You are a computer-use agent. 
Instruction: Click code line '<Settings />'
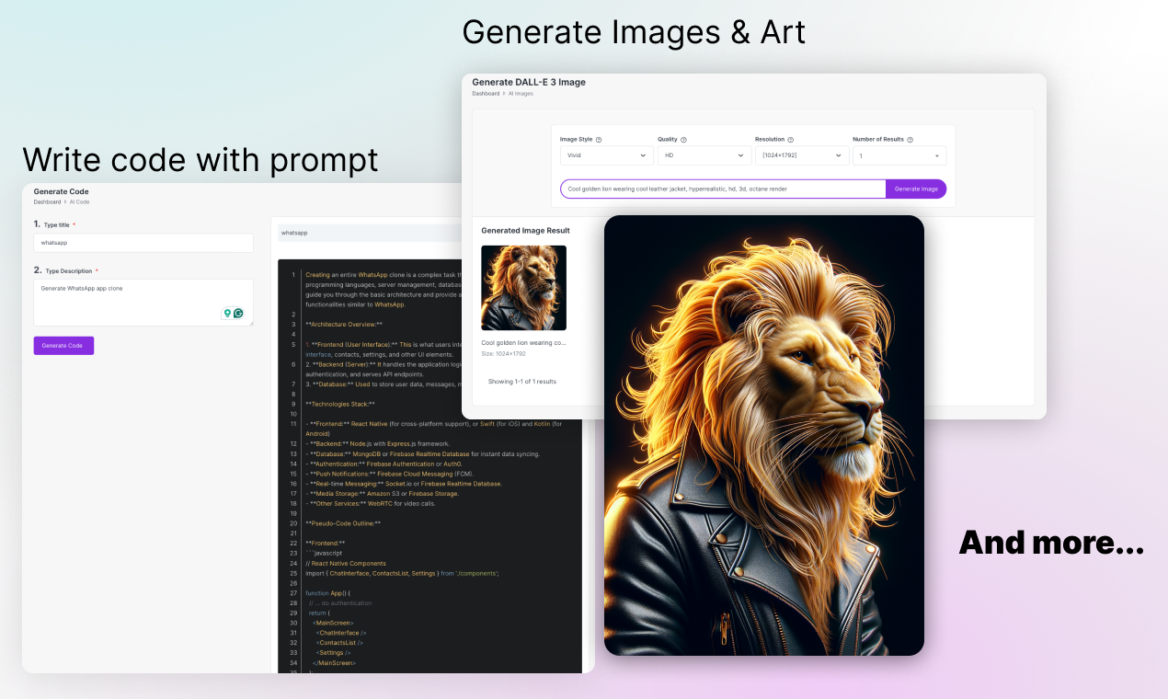tap(333, 653)
